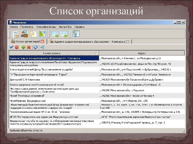Open the Списки menu

14,27
